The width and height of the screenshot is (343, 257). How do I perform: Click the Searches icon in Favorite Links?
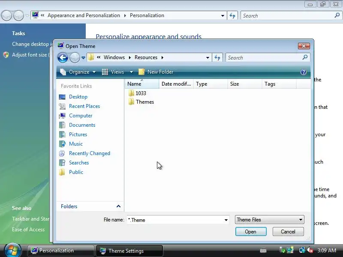[x=62, y=163]
